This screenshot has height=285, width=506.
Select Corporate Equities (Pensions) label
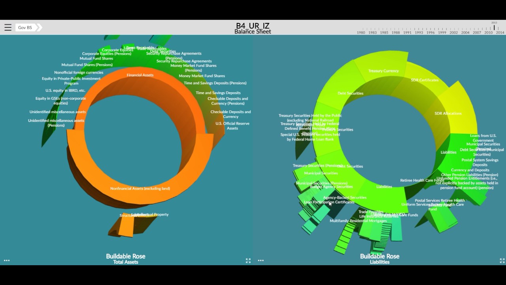coord(107,53)
